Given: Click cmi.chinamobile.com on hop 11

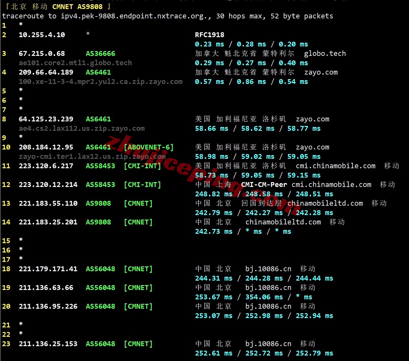Looking at the screenshot, I should (x=336, y=166).
